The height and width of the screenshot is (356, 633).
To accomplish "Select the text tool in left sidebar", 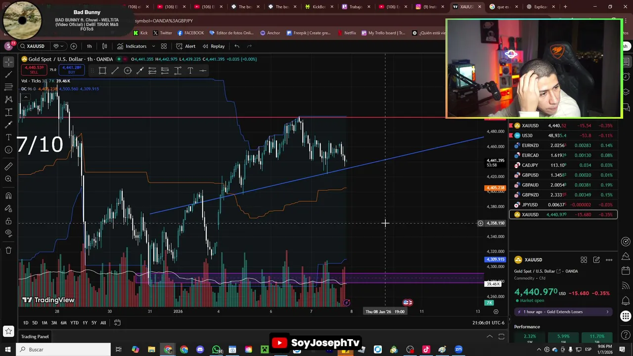I will 8,137.
